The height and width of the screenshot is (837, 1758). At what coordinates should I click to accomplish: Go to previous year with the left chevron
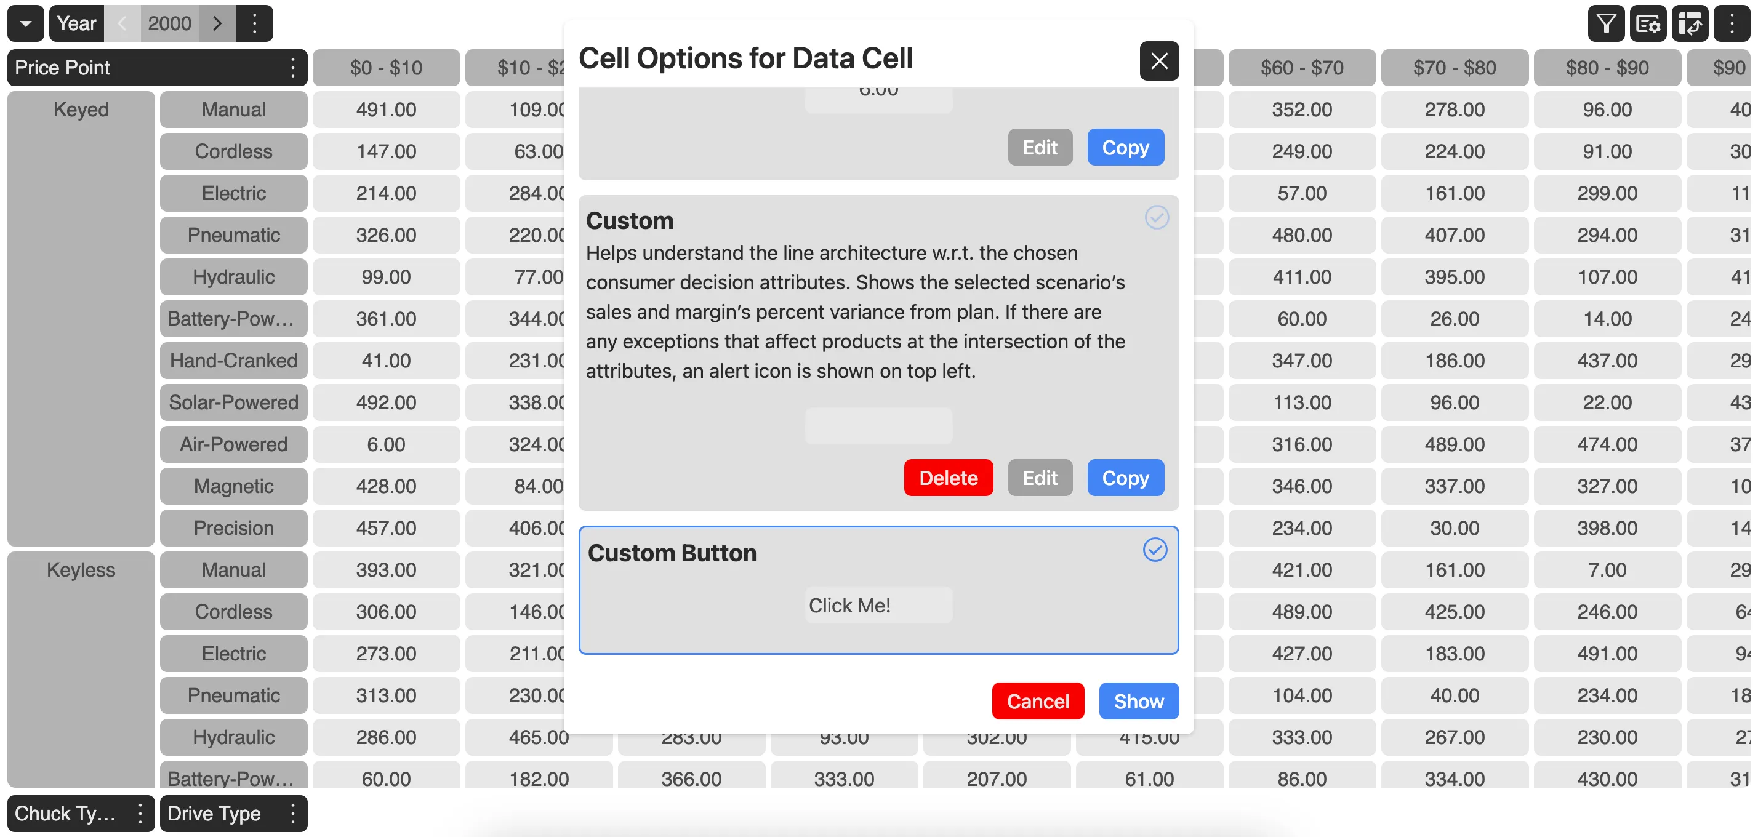(x=123, y=23)
